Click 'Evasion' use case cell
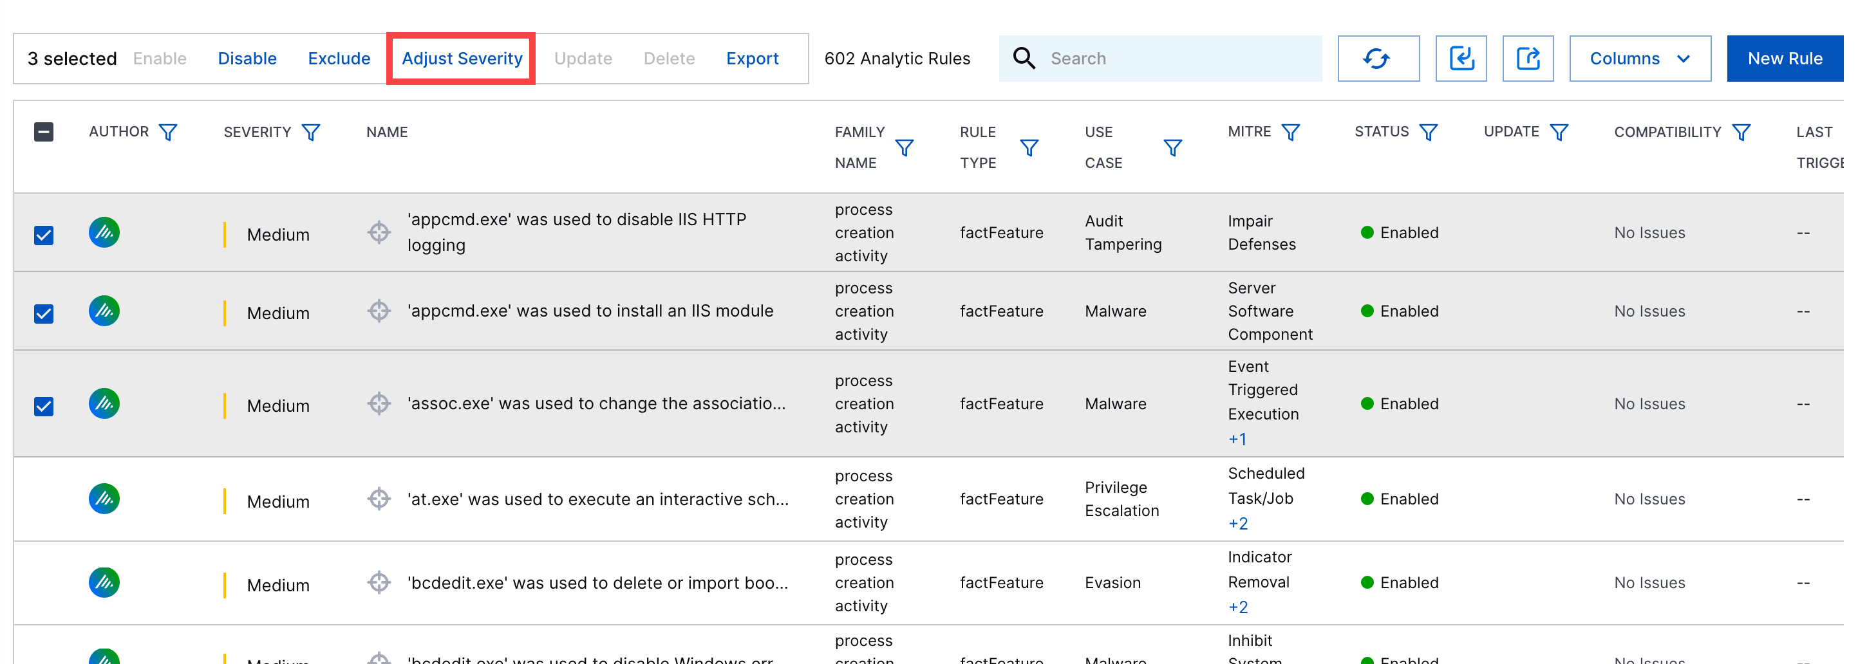The image size is (1858, 664). [x=1113, y=582]
